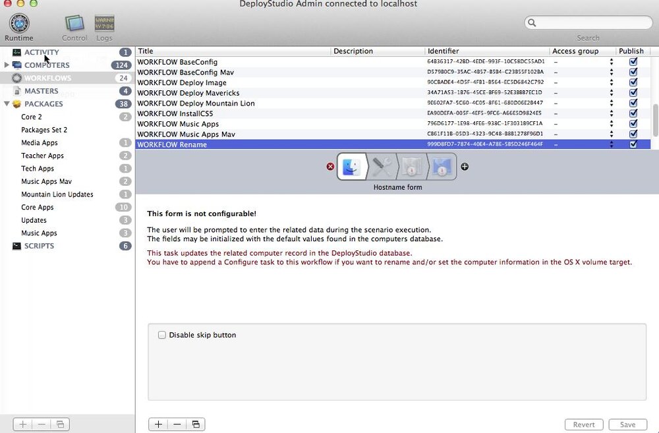Image resolution: width=659 pixels, height=433 pixels.
Task: Select the Configure tools task icon
Action: click(382, 167)
